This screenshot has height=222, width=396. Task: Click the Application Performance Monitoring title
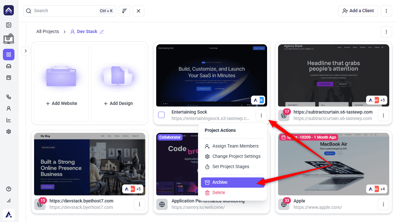pyautogui.click(x=208, y=201)
